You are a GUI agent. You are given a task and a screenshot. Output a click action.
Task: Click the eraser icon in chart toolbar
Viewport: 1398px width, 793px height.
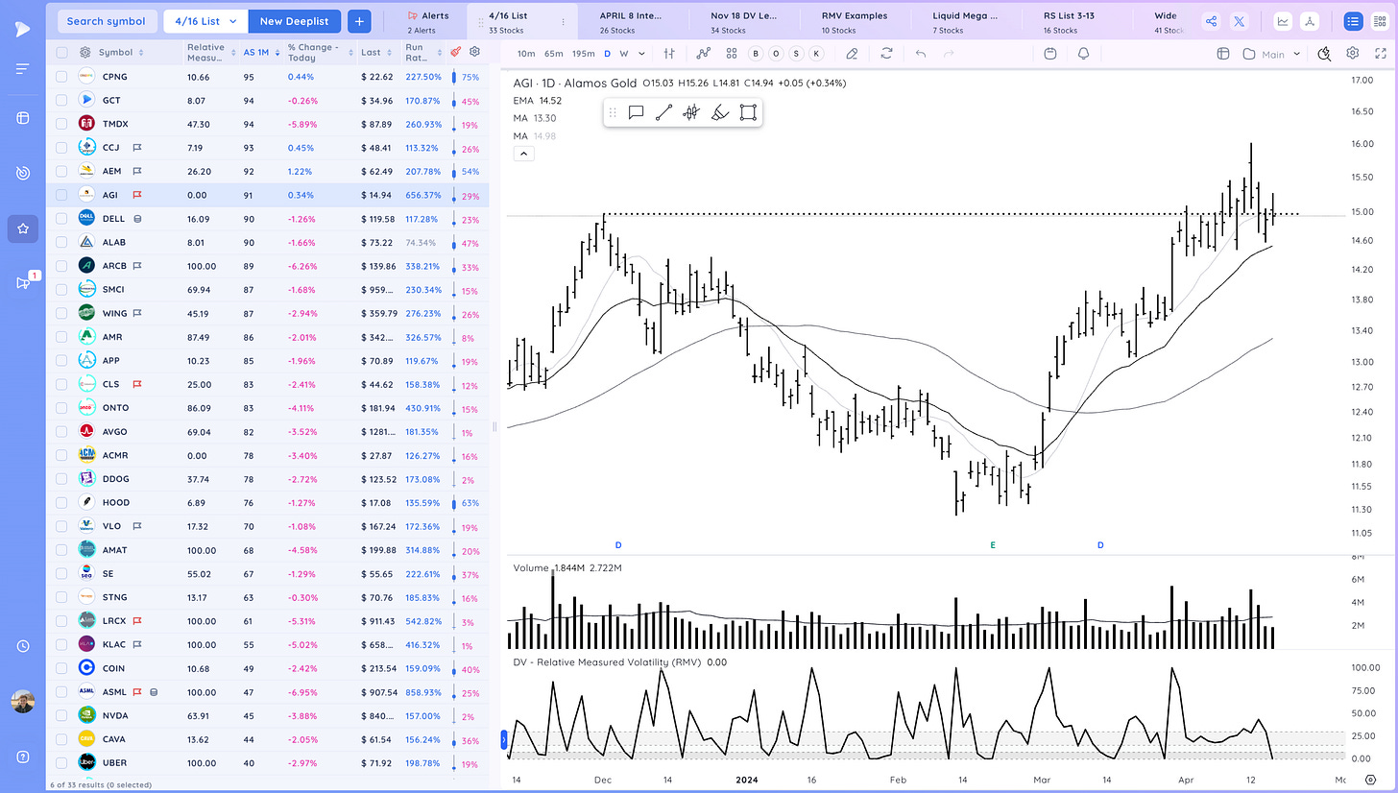[x=852, y=54]
